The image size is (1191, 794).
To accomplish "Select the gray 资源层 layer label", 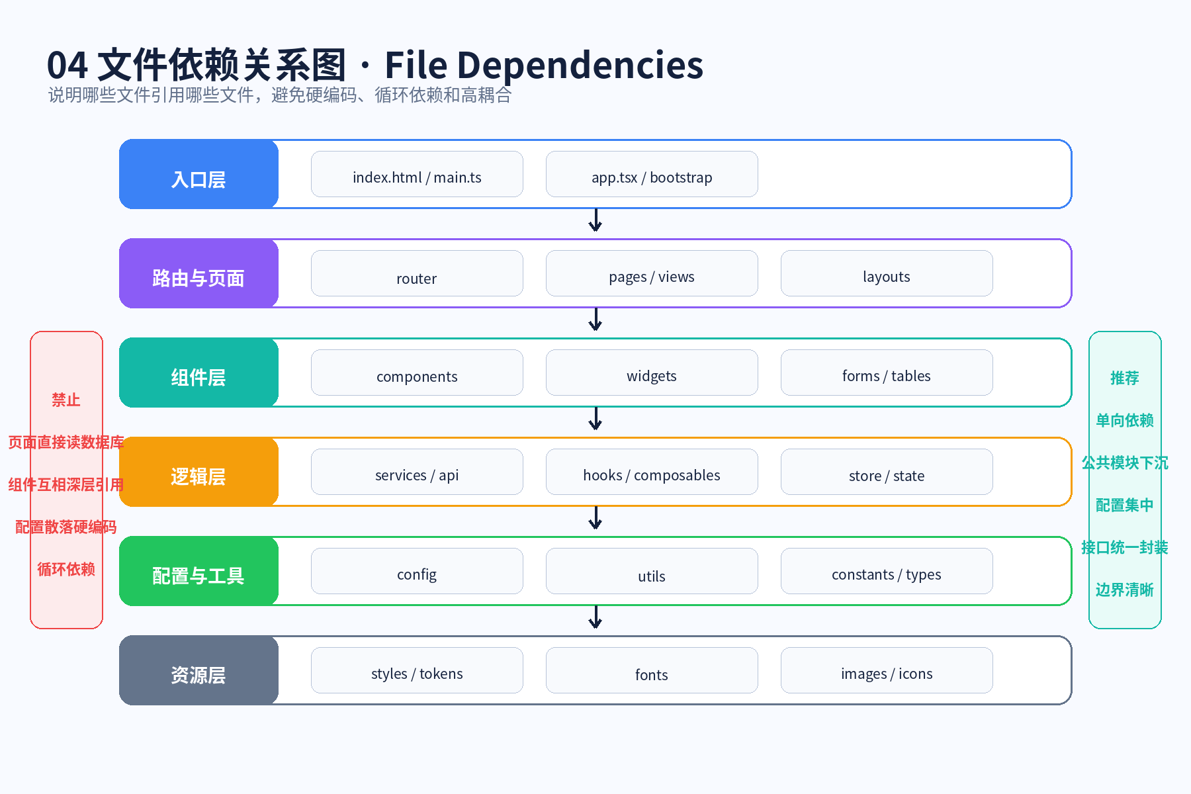I will [198, 670].
